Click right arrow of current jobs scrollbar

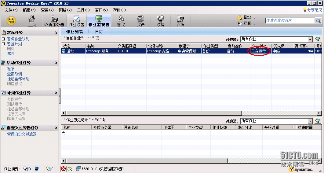[x=319, y=113]
